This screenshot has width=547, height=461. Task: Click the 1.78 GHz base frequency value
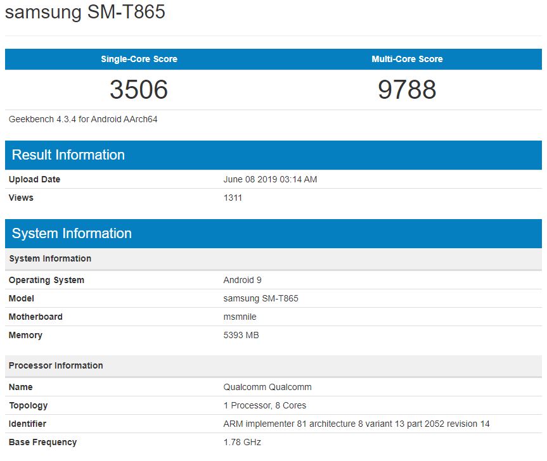click(x=242, y=442)
